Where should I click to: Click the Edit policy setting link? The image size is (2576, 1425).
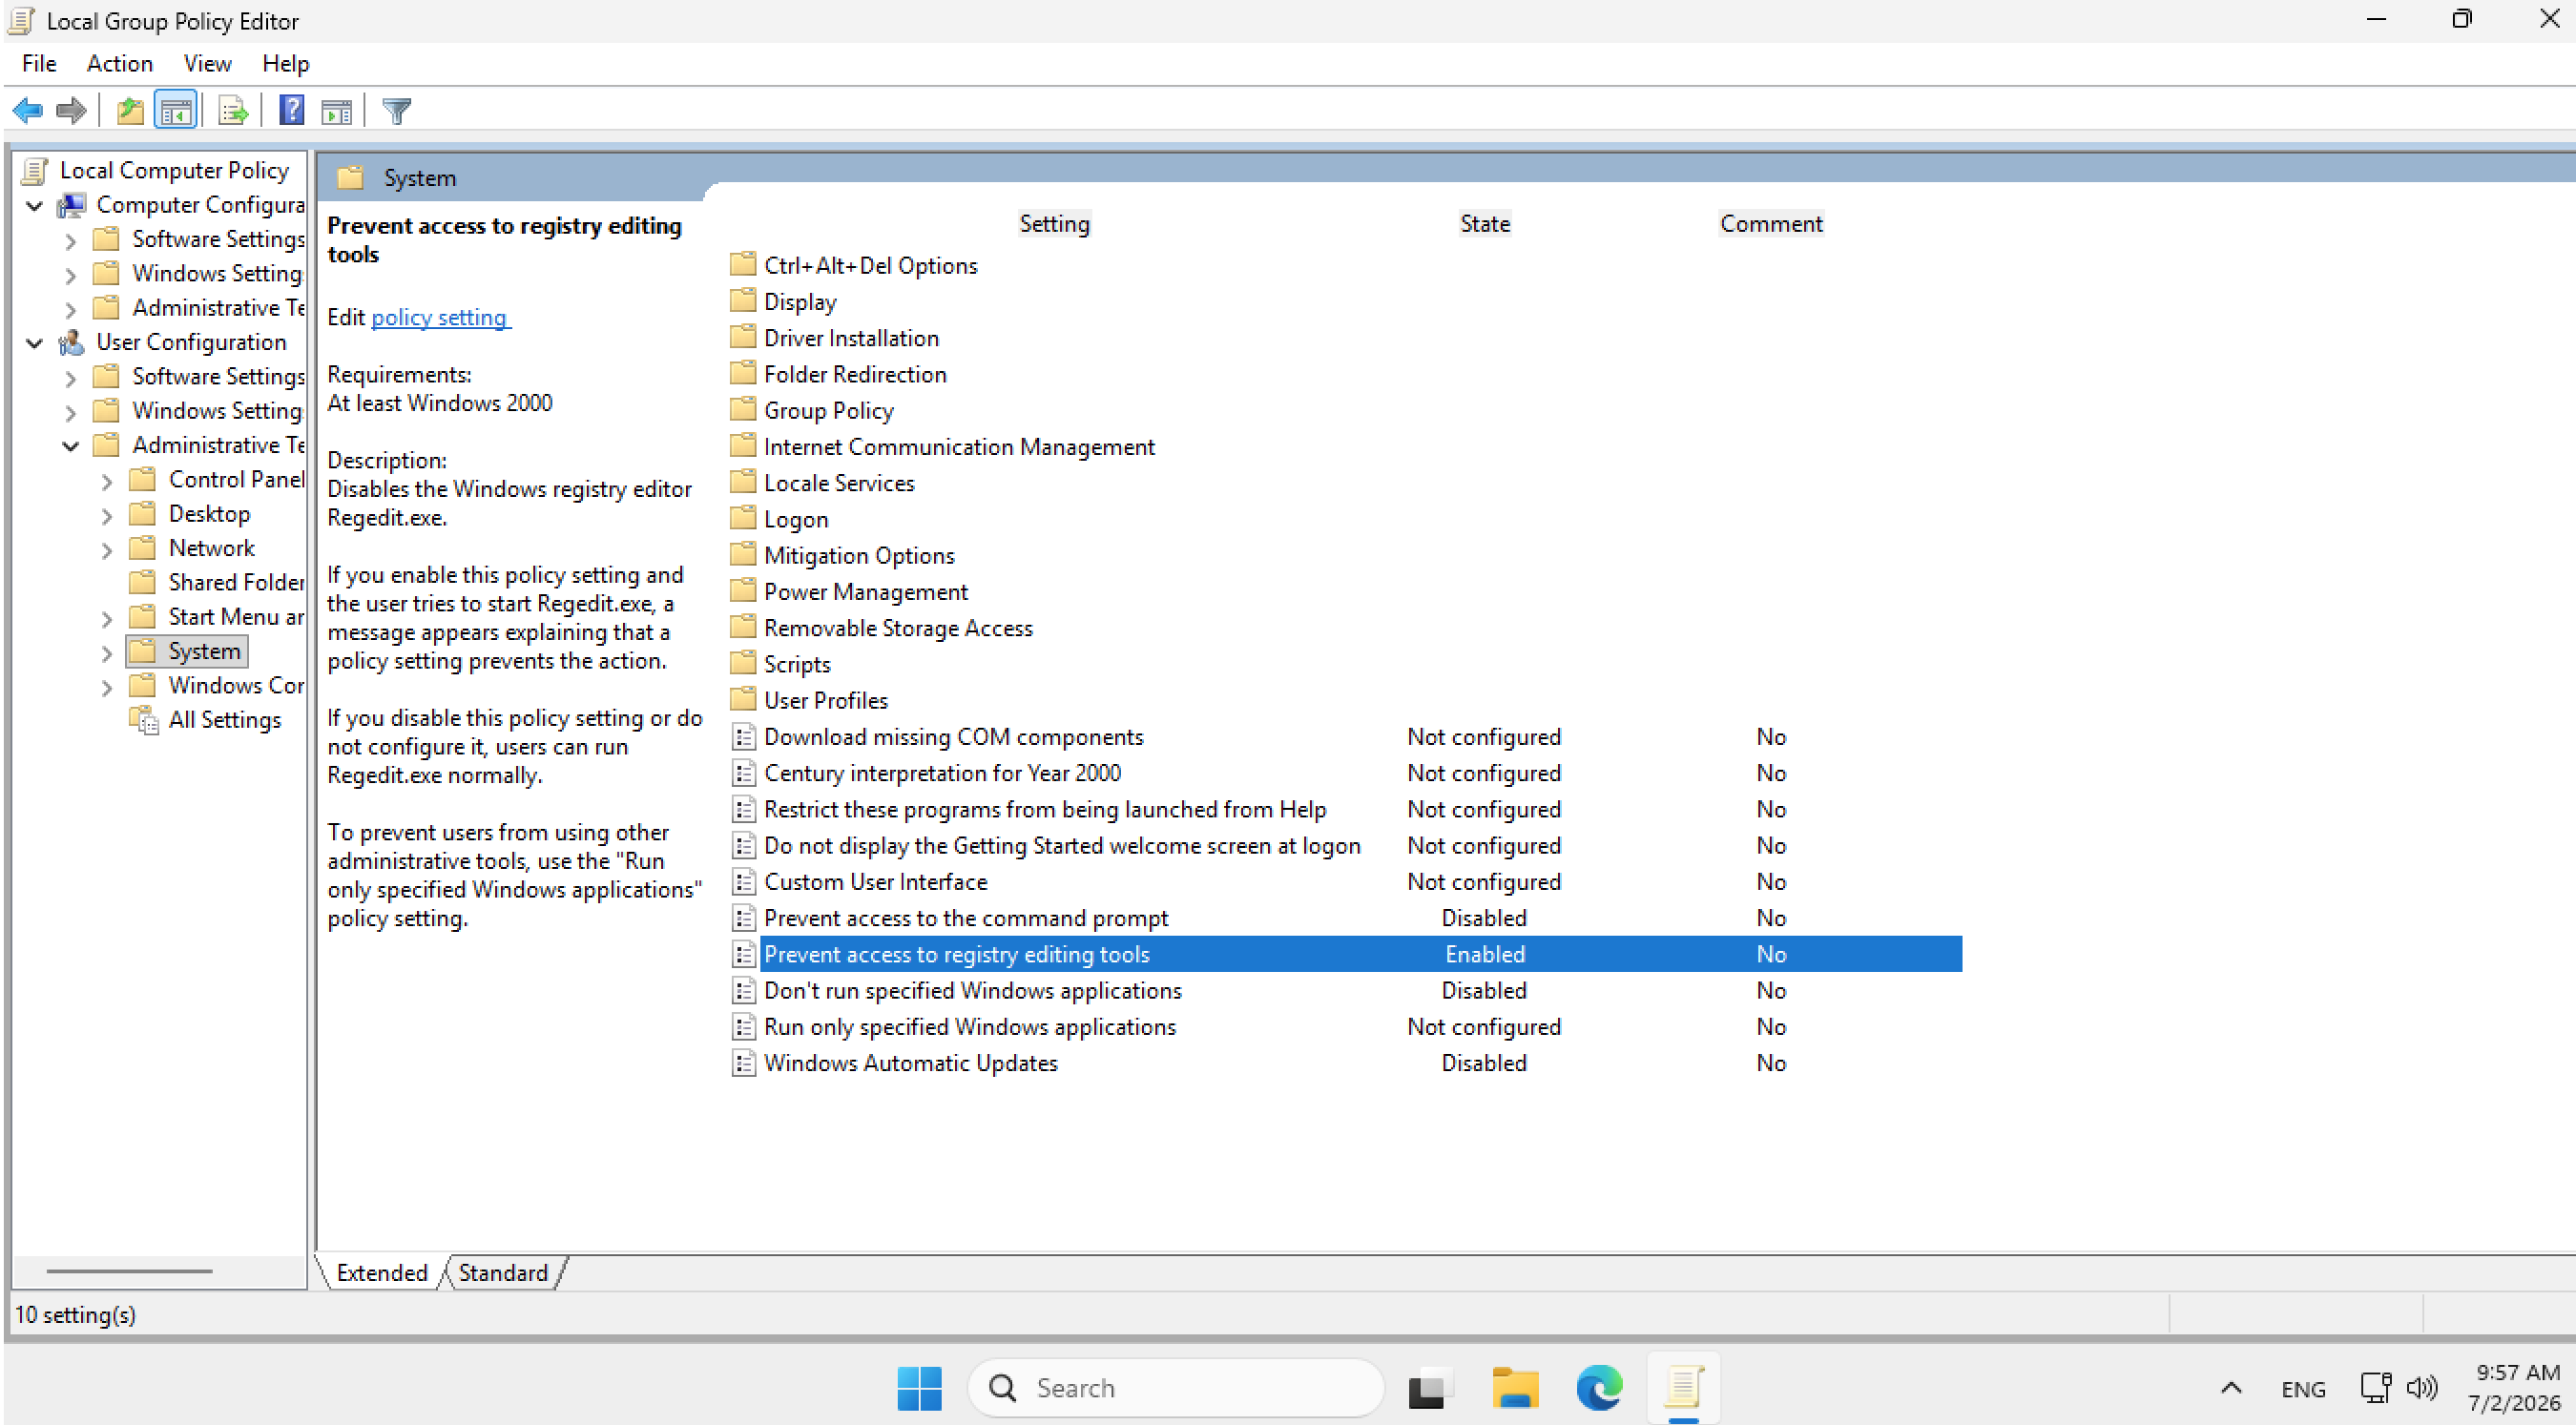tap(439, 317)
